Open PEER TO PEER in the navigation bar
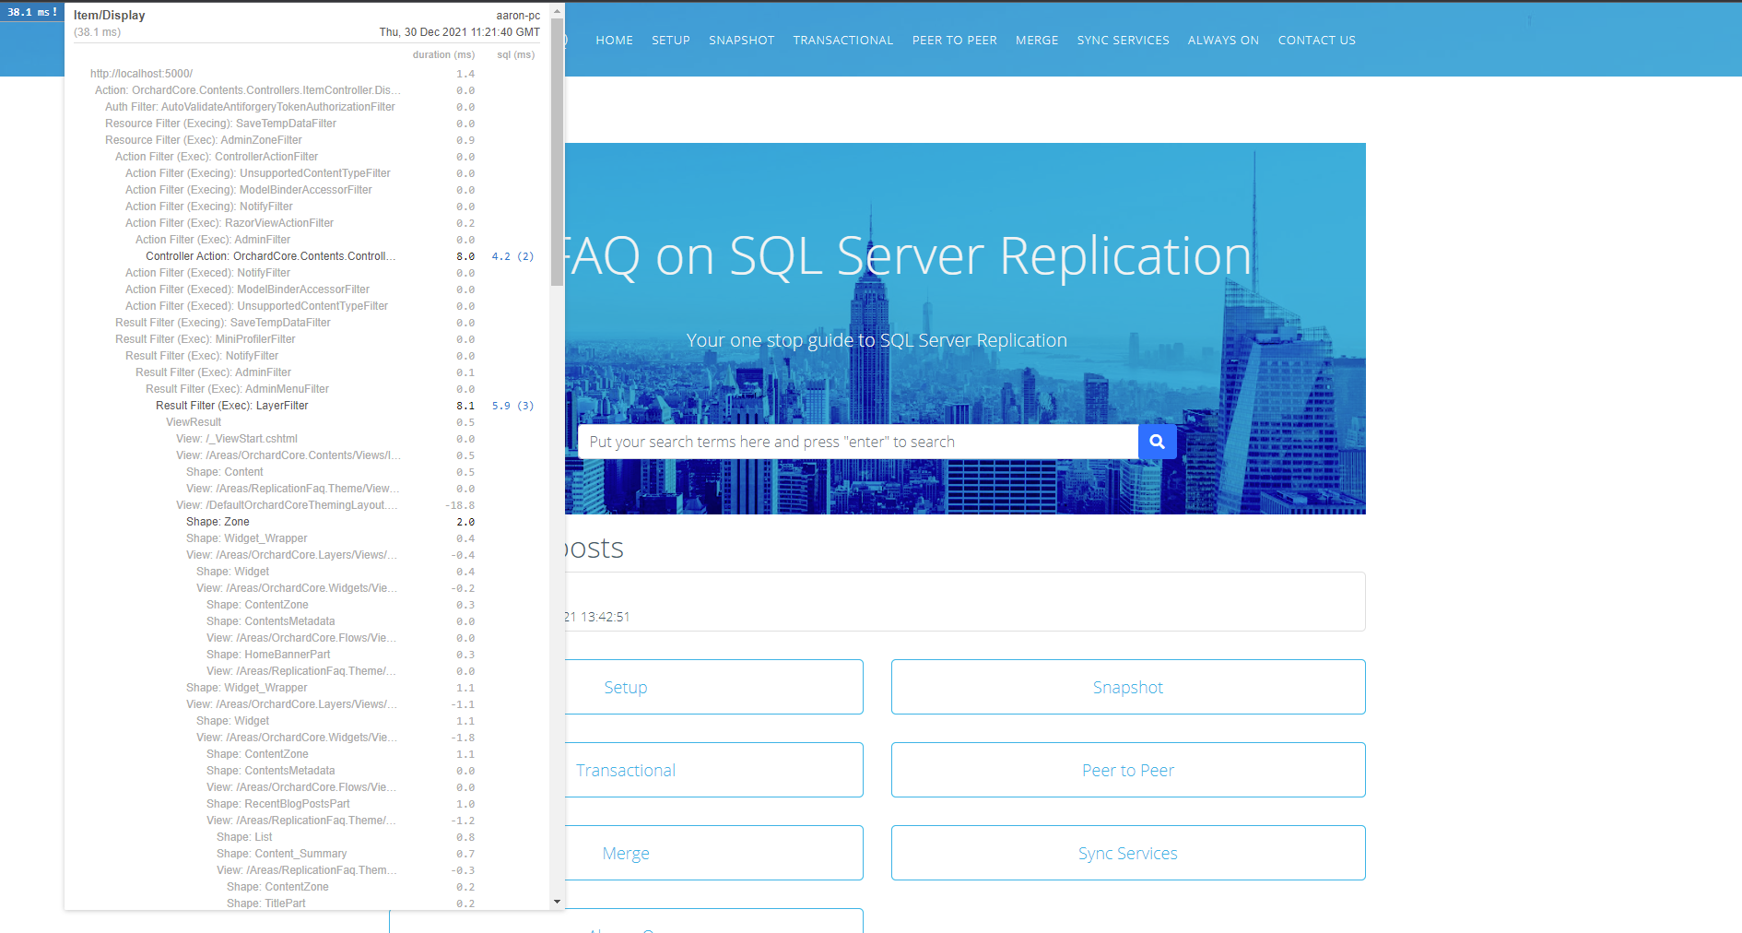The image size is (1742, 933). [954, 41]
